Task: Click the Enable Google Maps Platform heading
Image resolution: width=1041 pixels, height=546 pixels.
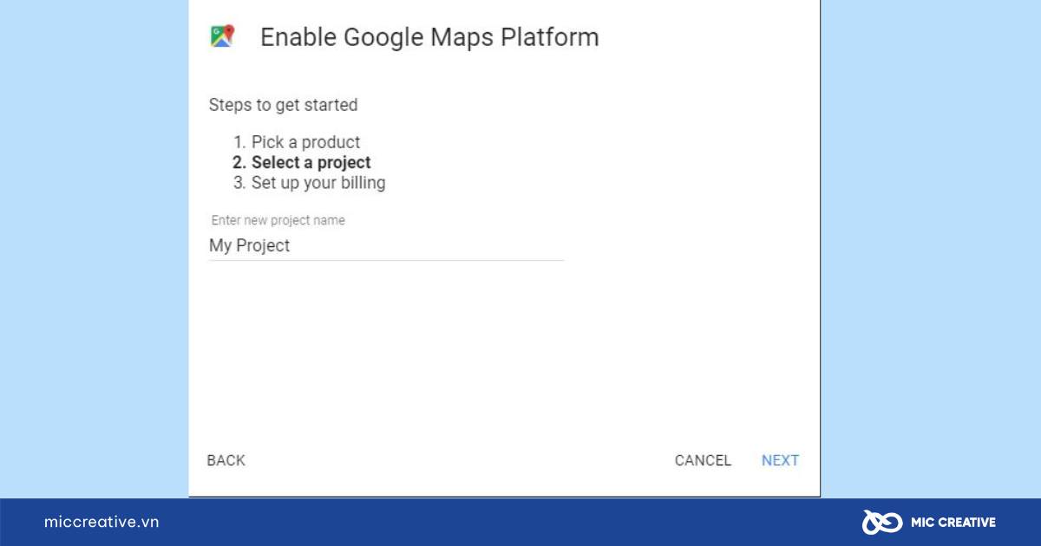Action: tap(429, 37)
